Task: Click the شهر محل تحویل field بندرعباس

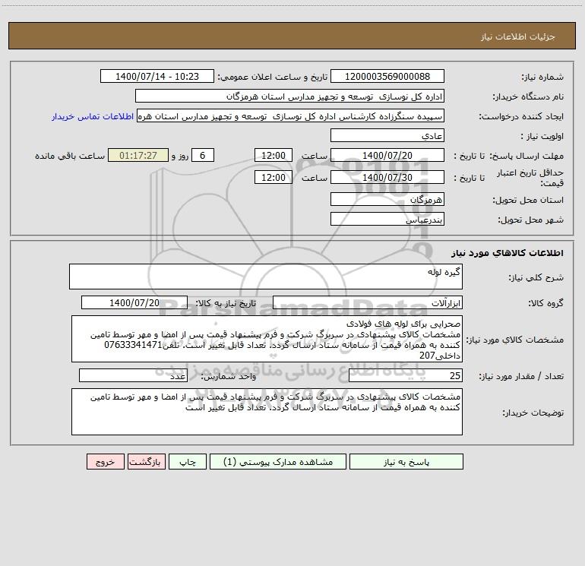Action: [x=387, y=220]
